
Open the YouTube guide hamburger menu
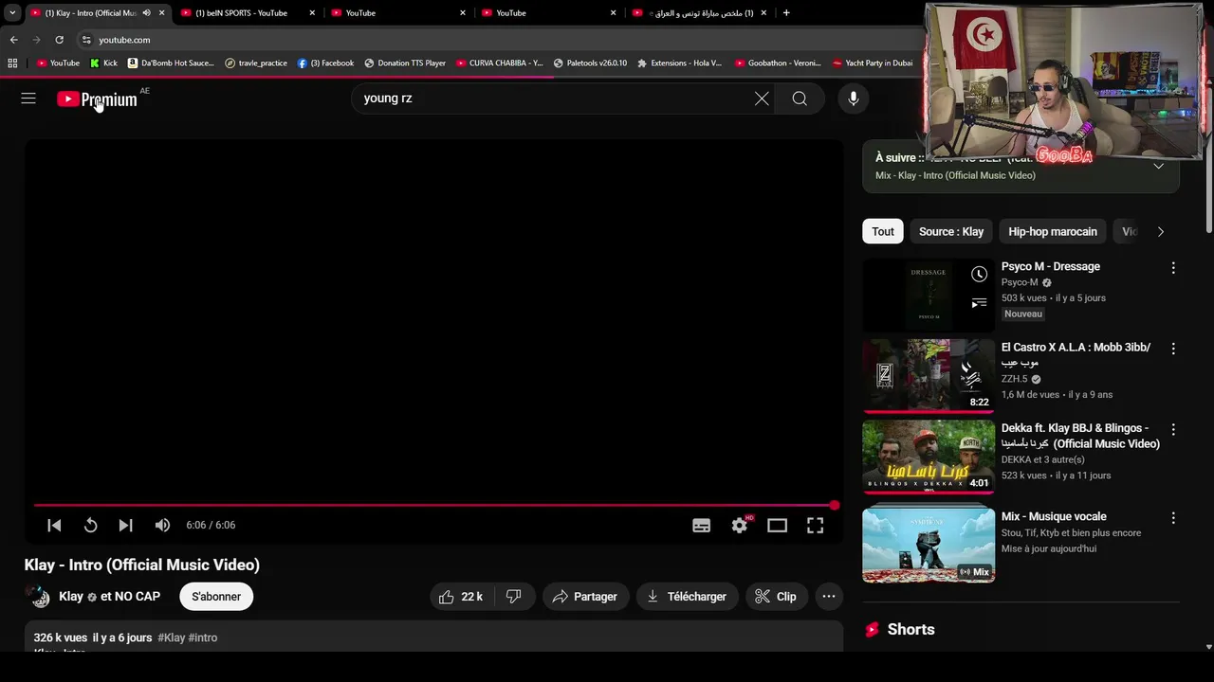click(x=28, y=99)
